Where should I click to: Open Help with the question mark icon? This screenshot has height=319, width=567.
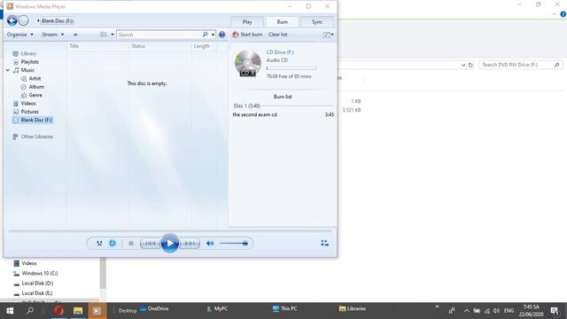coord(221,35)
